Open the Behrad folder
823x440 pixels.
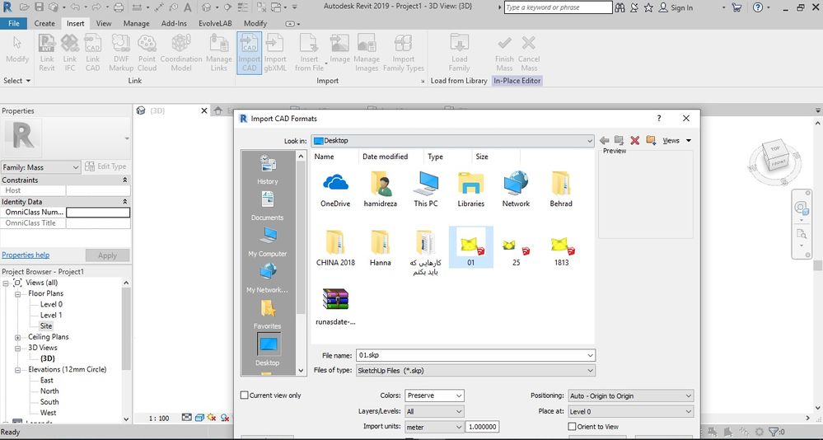click(x=561, y=189)
